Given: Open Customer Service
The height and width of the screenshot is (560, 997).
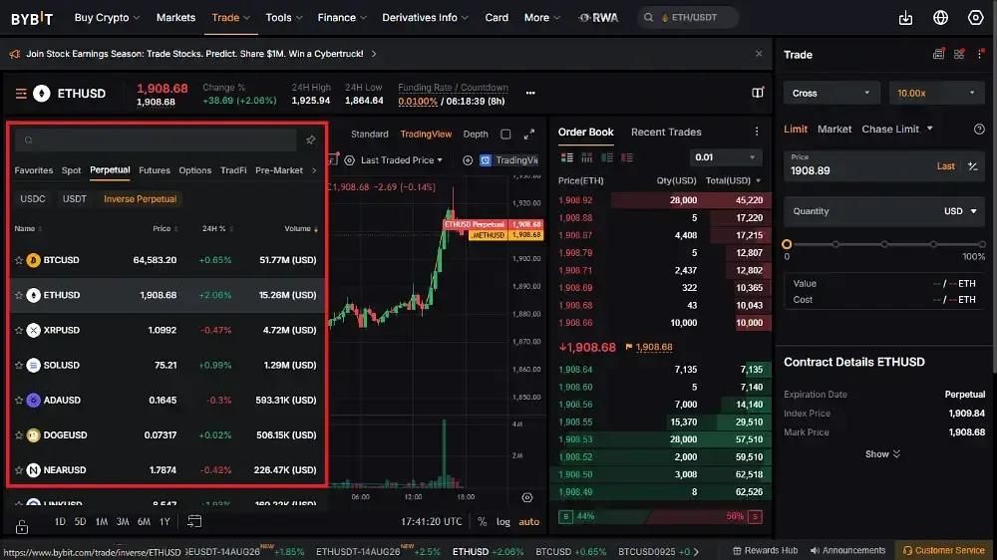Looking at the screenshot, I should click(x=943, y=550).
